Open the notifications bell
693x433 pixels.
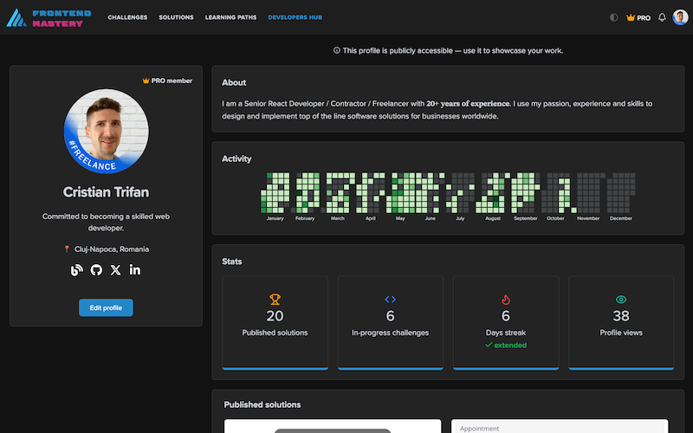click(662, 17)
